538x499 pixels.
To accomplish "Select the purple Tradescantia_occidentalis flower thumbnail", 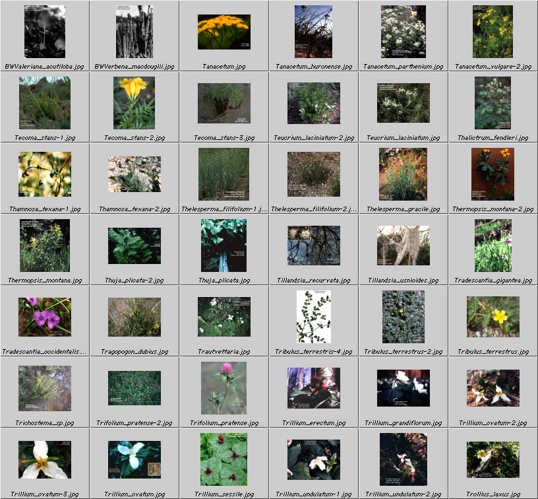I will 45,317.
